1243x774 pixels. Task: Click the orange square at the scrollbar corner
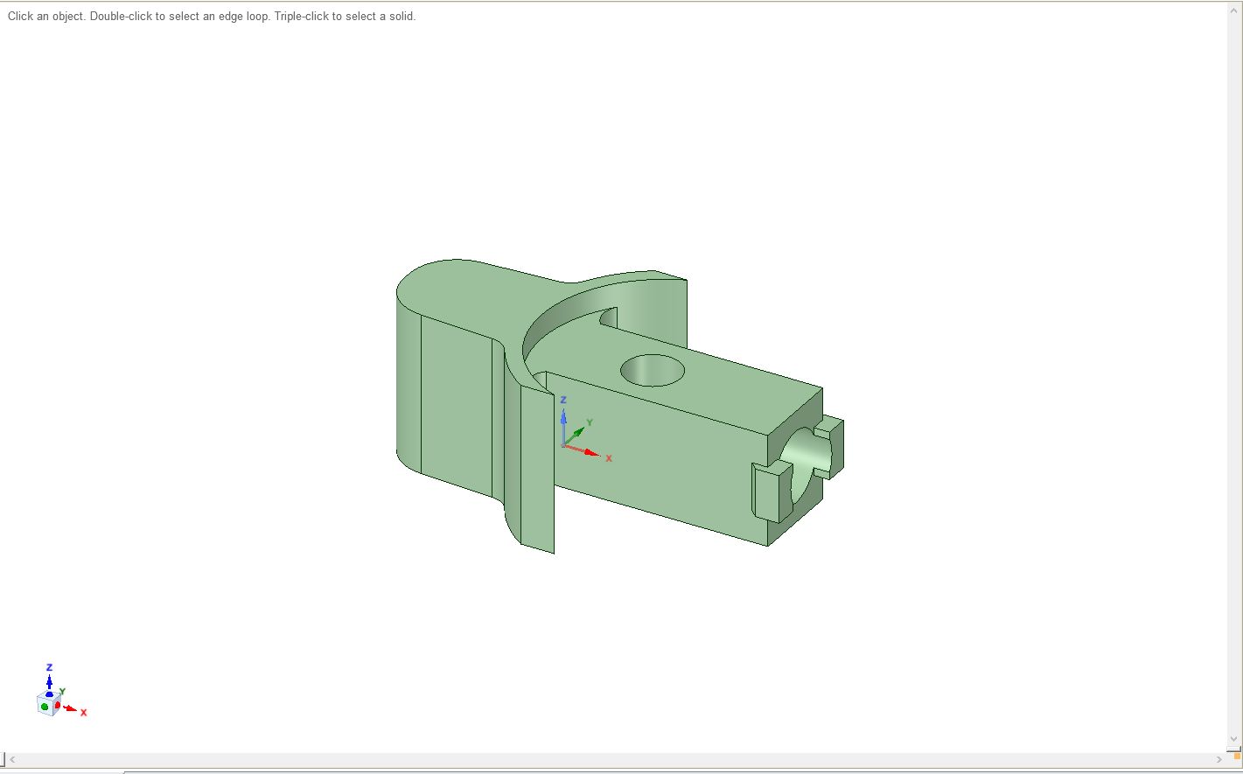tap(1236, 757)
